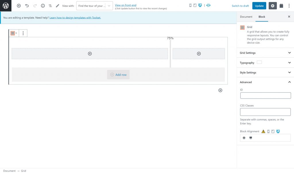The width and height of the screenshot is (294, 173).
Task: Click the Update button
Action: click(x=259, y=6)
